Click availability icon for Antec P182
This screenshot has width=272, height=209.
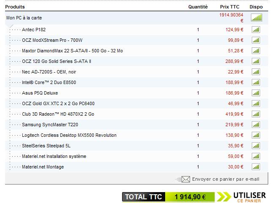[x=256, y=30]
